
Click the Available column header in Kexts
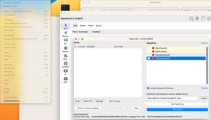point(90,47)
